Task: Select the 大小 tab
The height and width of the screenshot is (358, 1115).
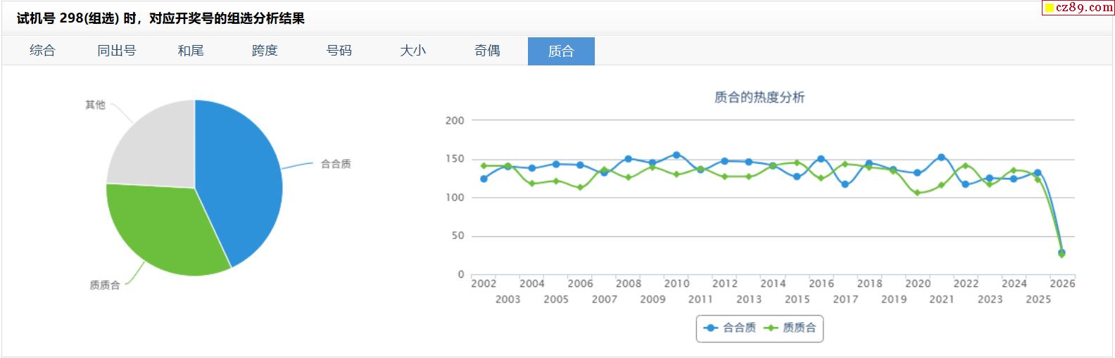Action: [x=413, y=51]
